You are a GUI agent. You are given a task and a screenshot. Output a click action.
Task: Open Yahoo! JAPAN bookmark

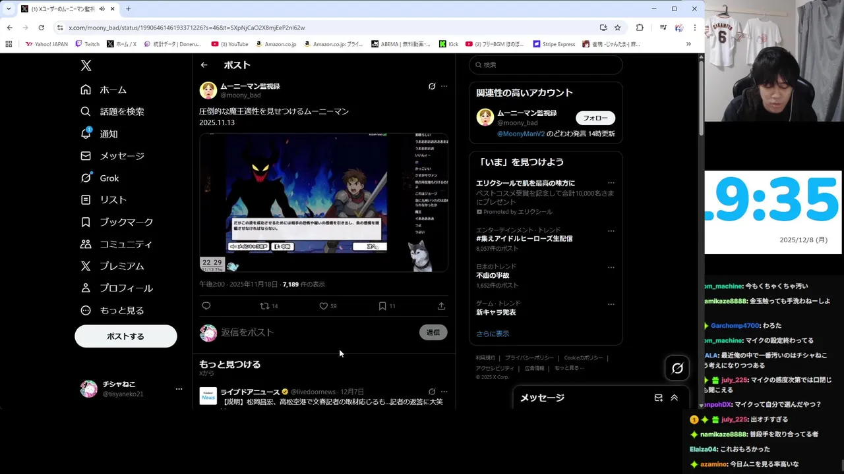pos(46,44)
